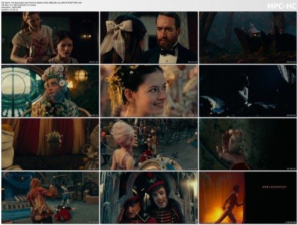Open credits thumbnail with Keira Knightley text

click(x=248, y=198)
